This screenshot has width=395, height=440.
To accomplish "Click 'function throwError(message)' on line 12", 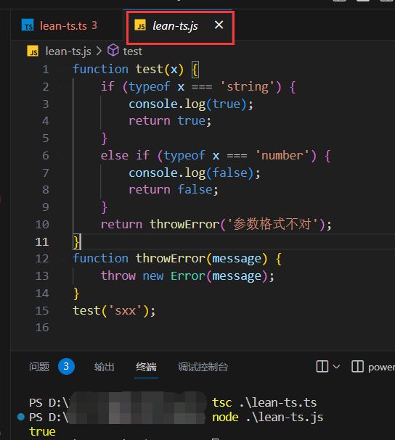I will [x=170, y=259].
